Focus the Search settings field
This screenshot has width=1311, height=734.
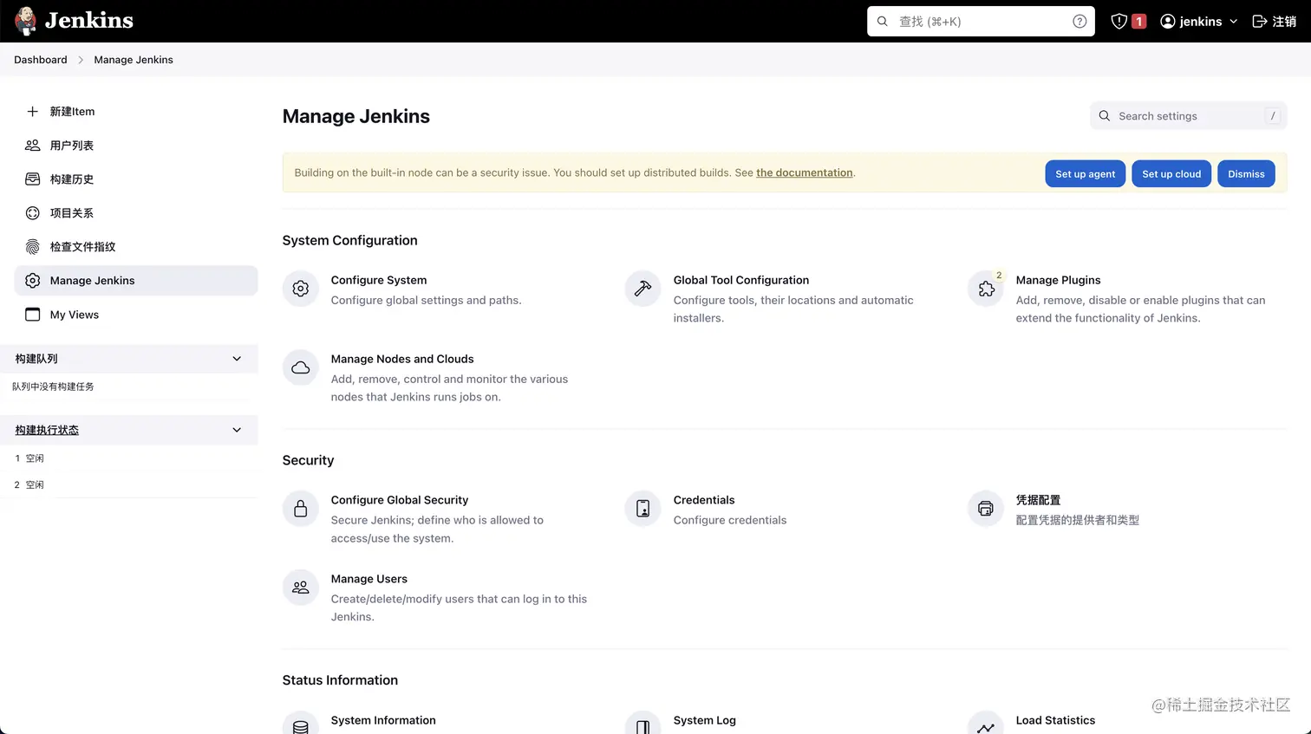click(x=1188, y=116)
